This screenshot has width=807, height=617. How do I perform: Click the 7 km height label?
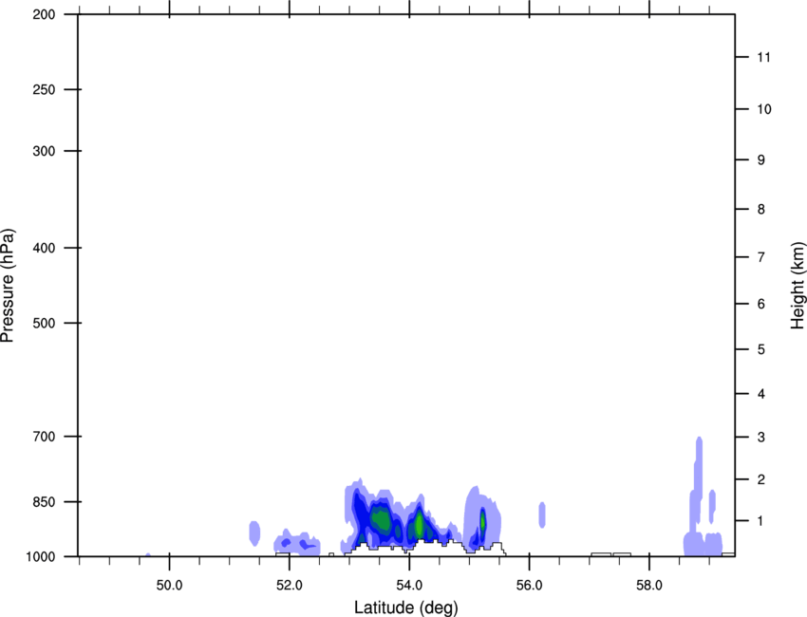click(761, 257)
